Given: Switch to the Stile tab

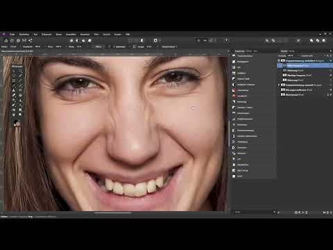Looking at the screenshot, I should pyautogui.click(x=255, y=51).
